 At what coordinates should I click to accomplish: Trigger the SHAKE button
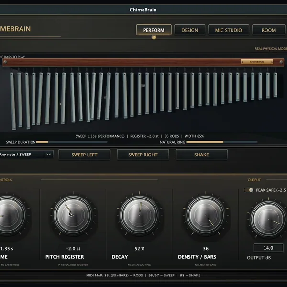click(x=201, y=155)
